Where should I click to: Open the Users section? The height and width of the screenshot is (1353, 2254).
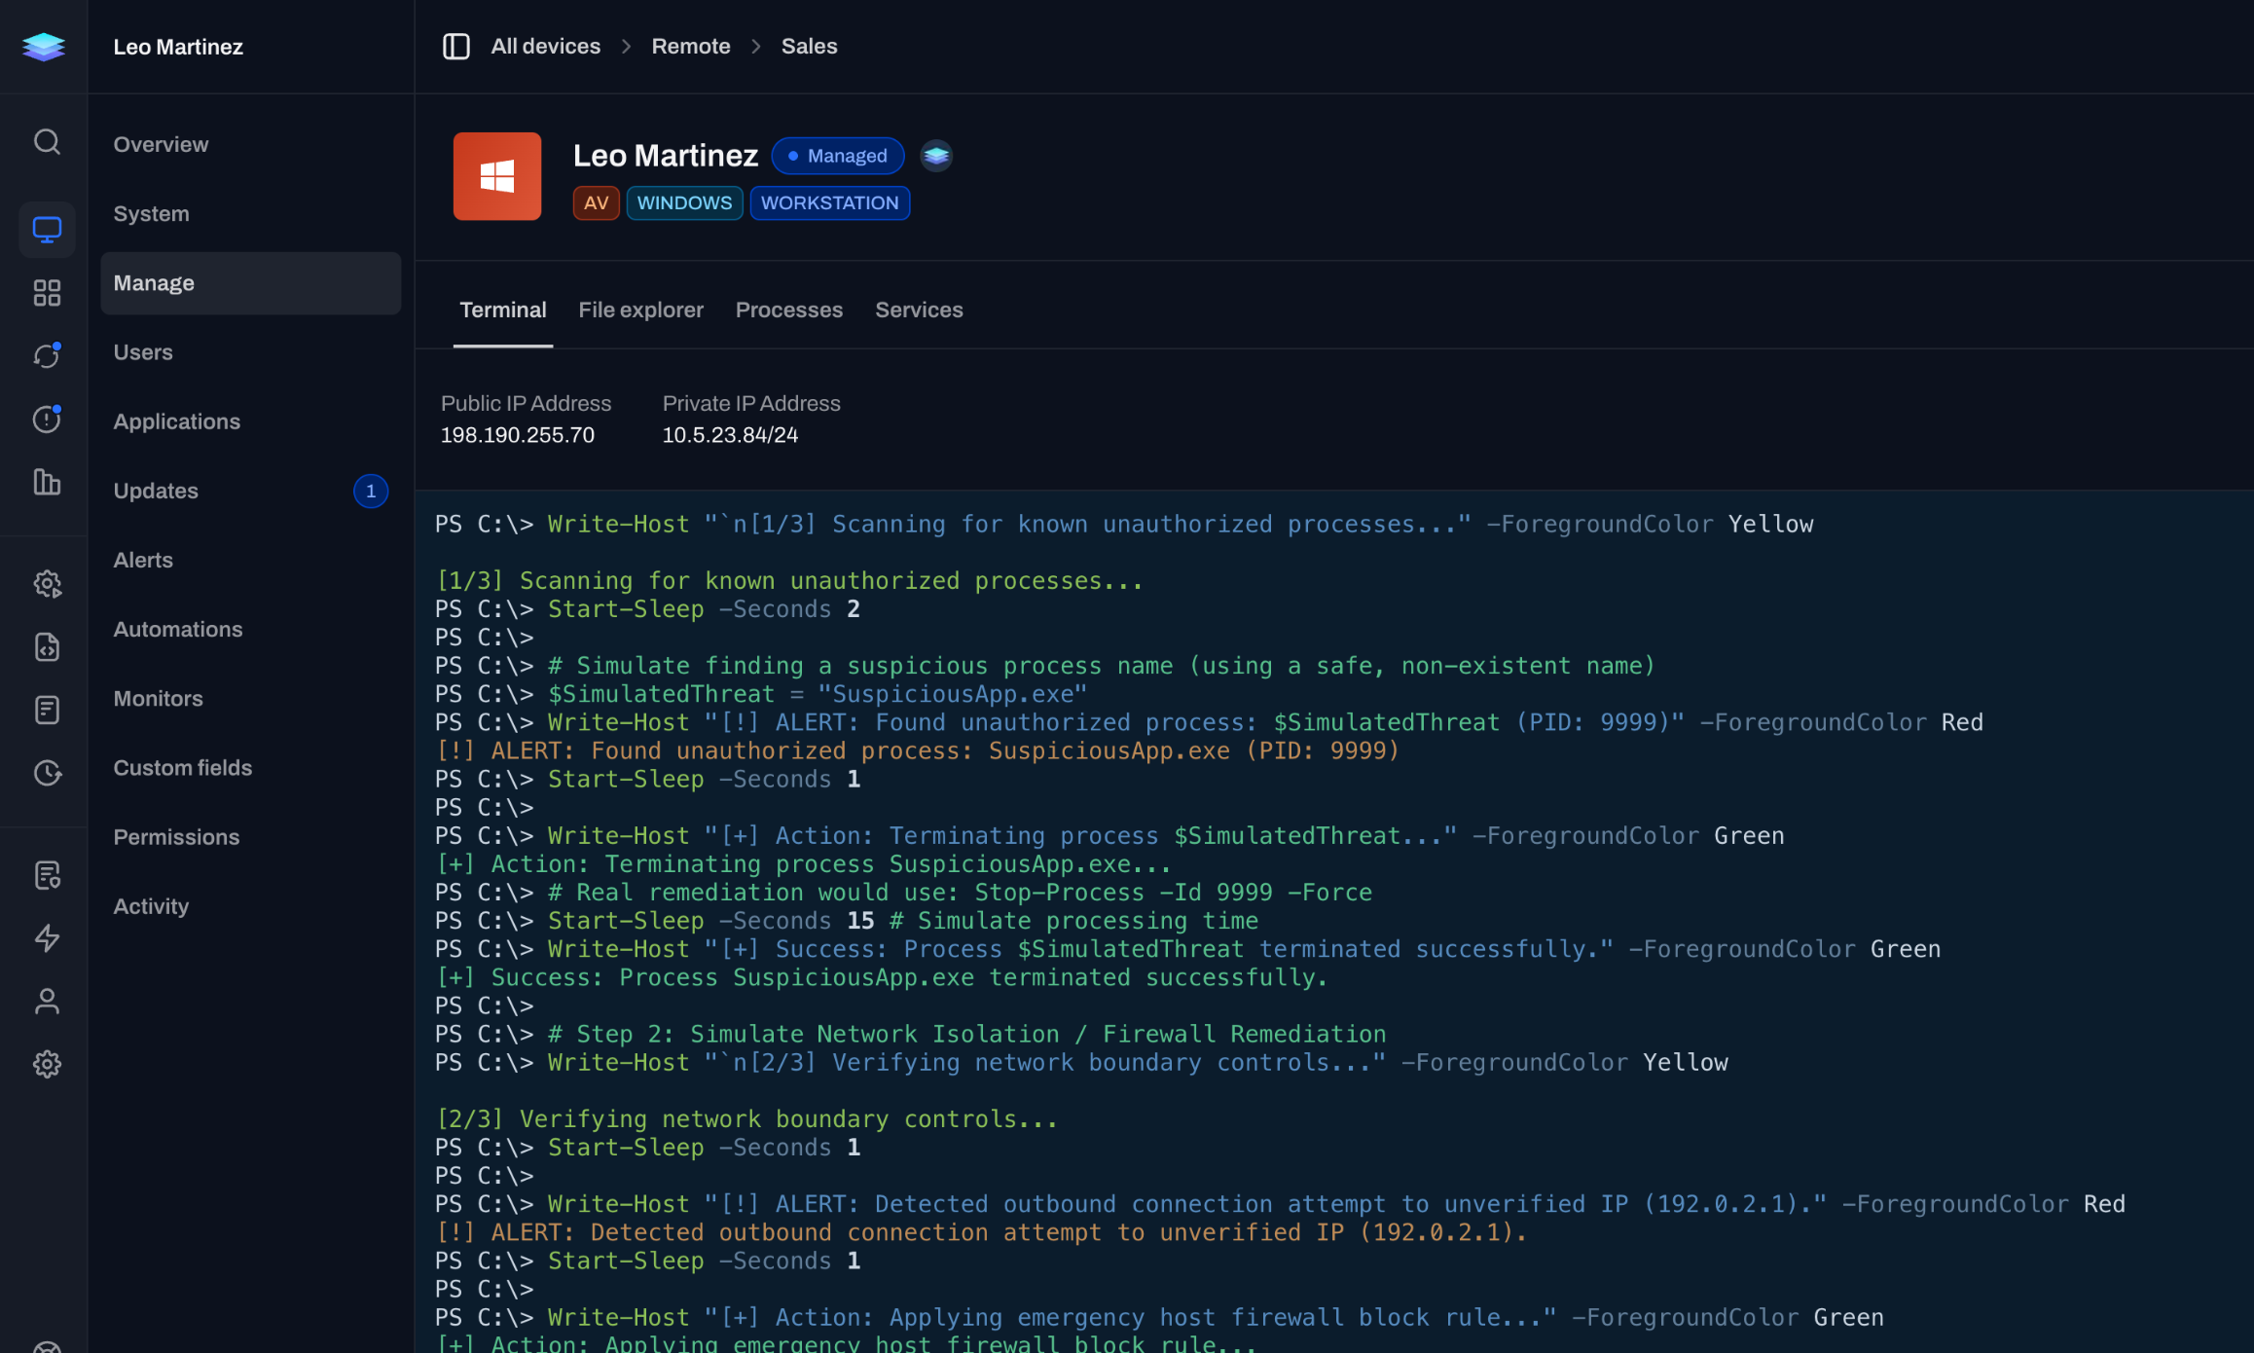[251, 352]
